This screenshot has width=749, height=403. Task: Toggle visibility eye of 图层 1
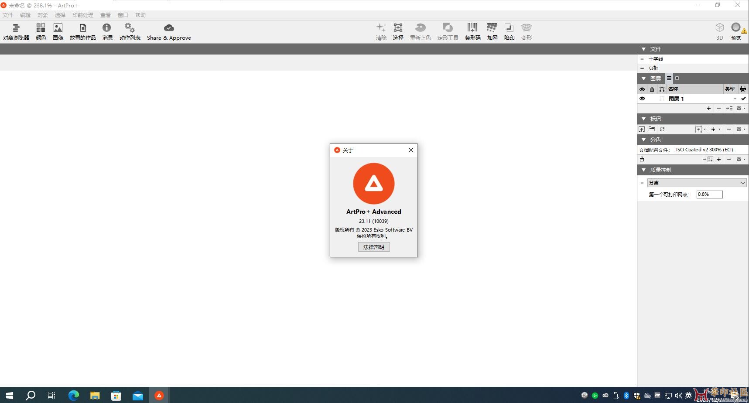pyautogui.click(x=642, y=99)
